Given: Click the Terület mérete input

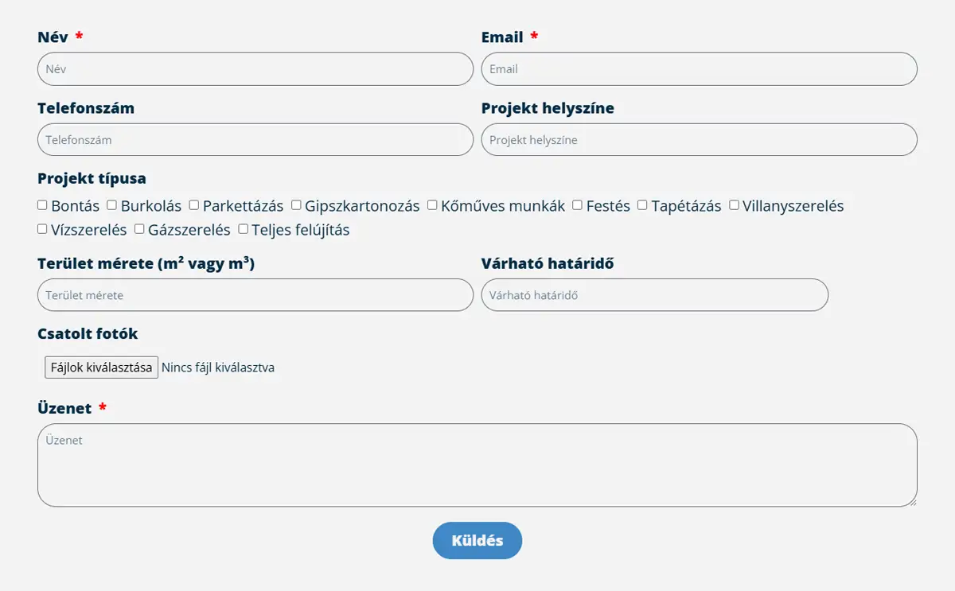Looking at the screenshot, I should (x=255, y=295).
